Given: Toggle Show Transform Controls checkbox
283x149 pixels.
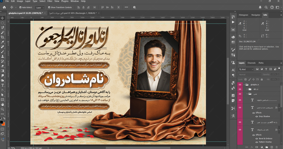Looking at the screenshot, I should [49, 7].
